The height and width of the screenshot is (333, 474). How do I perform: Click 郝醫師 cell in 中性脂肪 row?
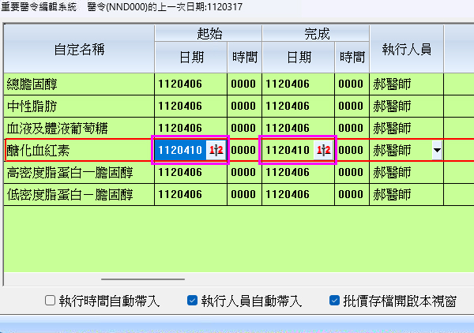[392, 106]
